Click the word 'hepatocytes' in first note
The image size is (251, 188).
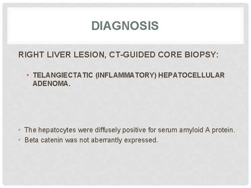point(57,130)
